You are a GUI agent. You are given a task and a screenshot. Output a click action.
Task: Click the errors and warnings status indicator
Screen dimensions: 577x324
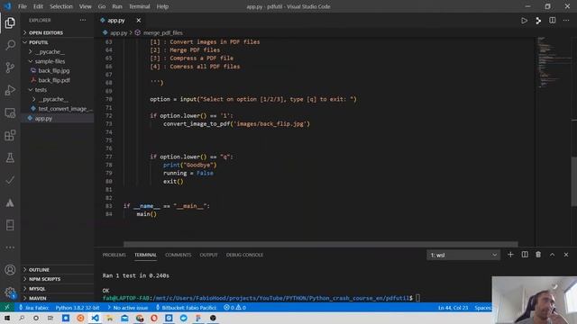[x=234, y=308]
